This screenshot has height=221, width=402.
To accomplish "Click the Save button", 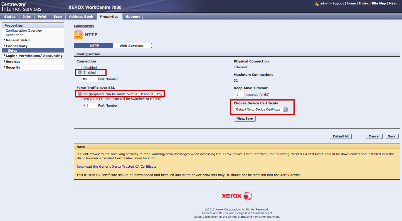I will point(392,136).
